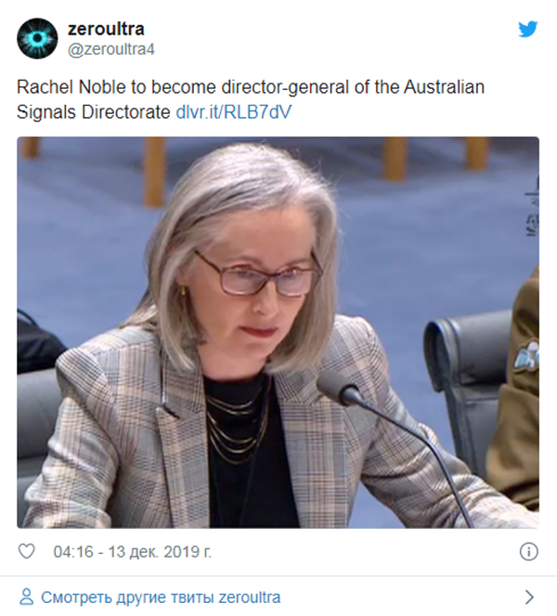
Task: Click the watermark logo at photo's right edge
Action: click(533, 207)
